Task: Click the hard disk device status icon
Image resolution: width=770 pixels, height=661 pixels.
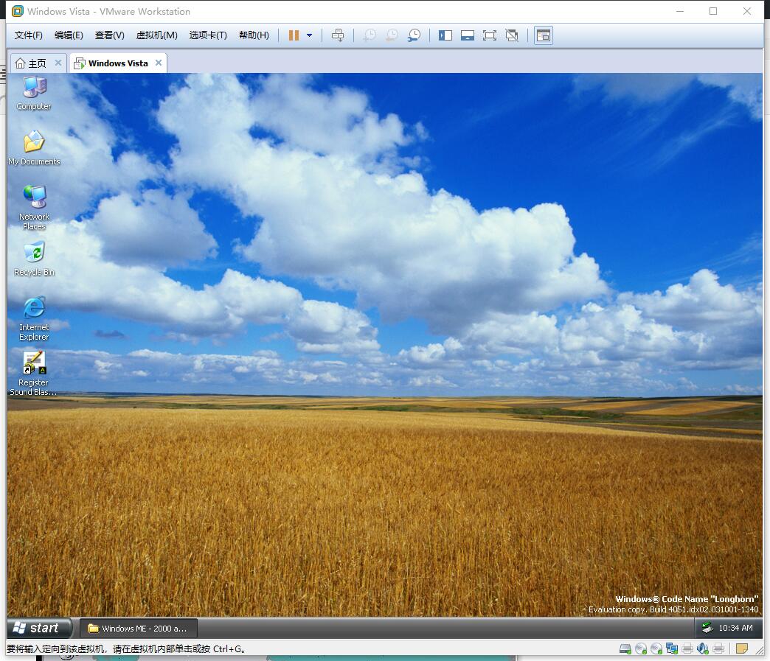Action: [625, 648]
